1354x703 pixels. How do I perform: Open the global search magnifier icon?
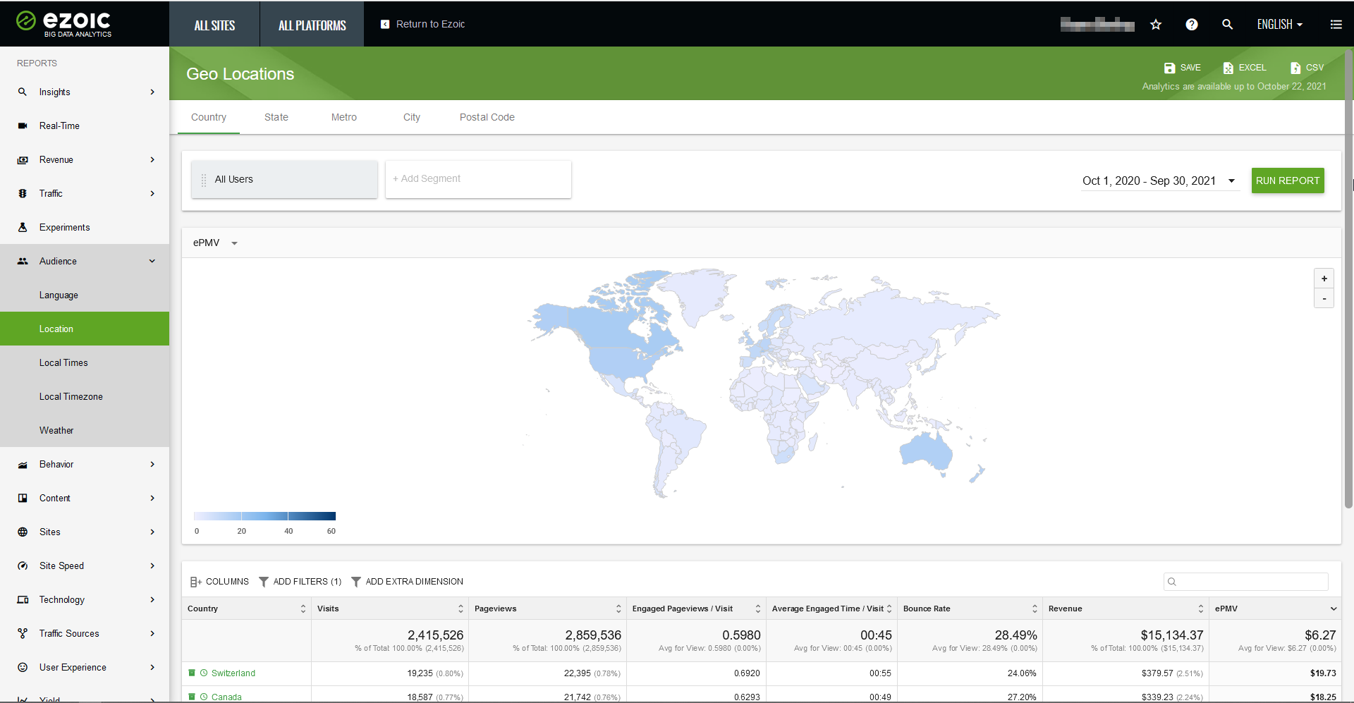[x=1227, y=24]
